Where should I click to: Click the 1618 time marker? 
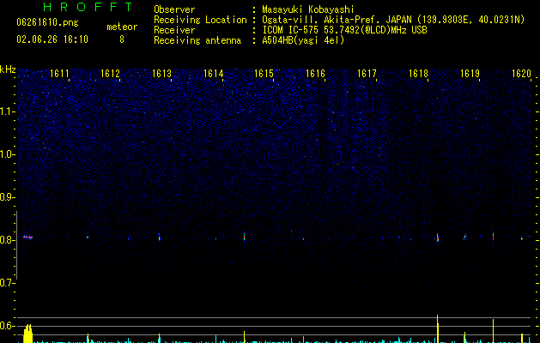click(x=418, y=74)
